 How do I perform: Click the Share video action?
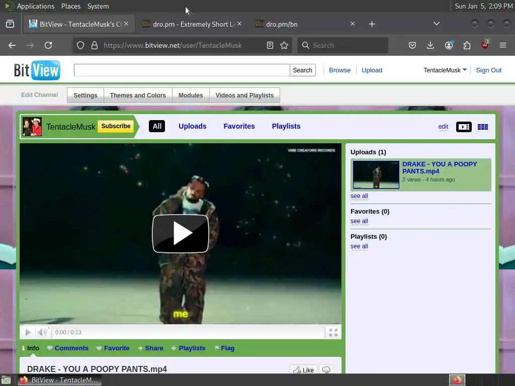(150, 348)
